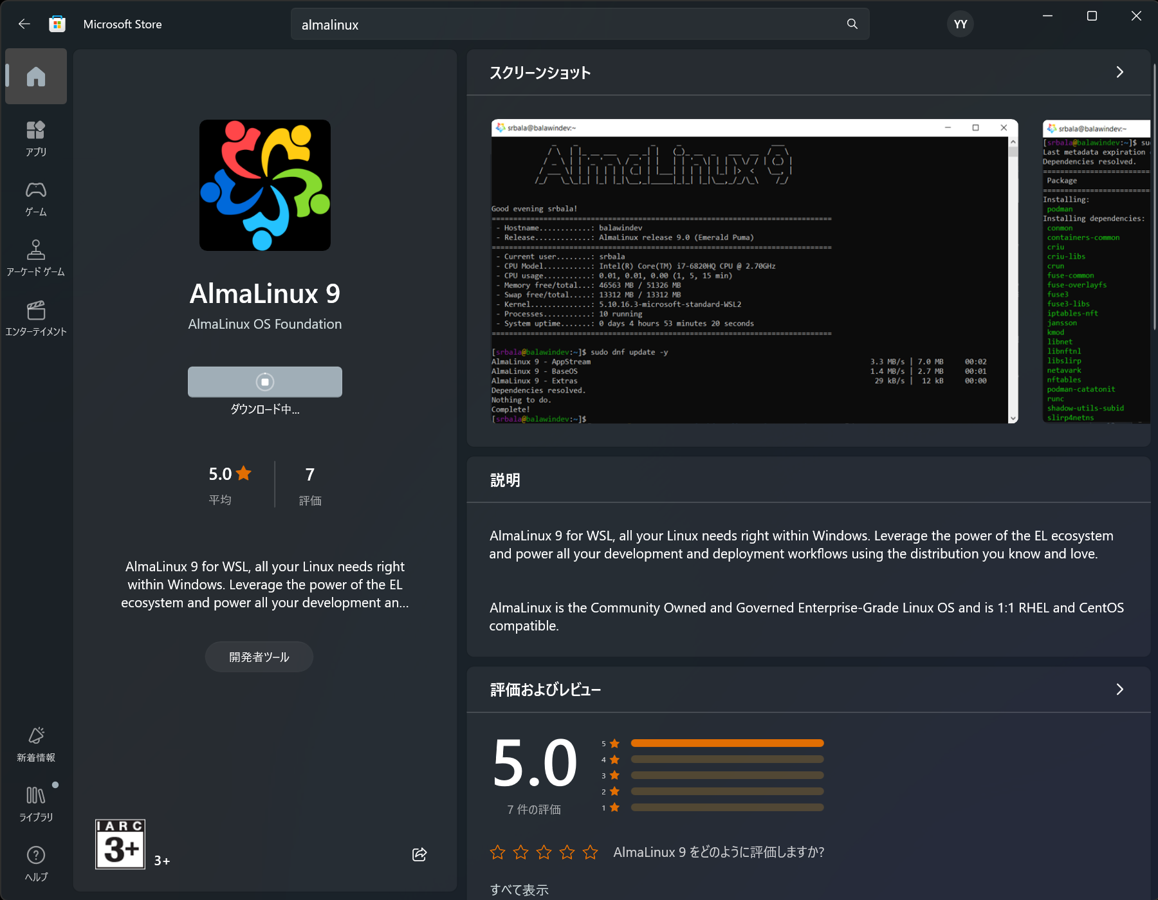
Task: Open the ヘルプ page
Action: [36, 864]
